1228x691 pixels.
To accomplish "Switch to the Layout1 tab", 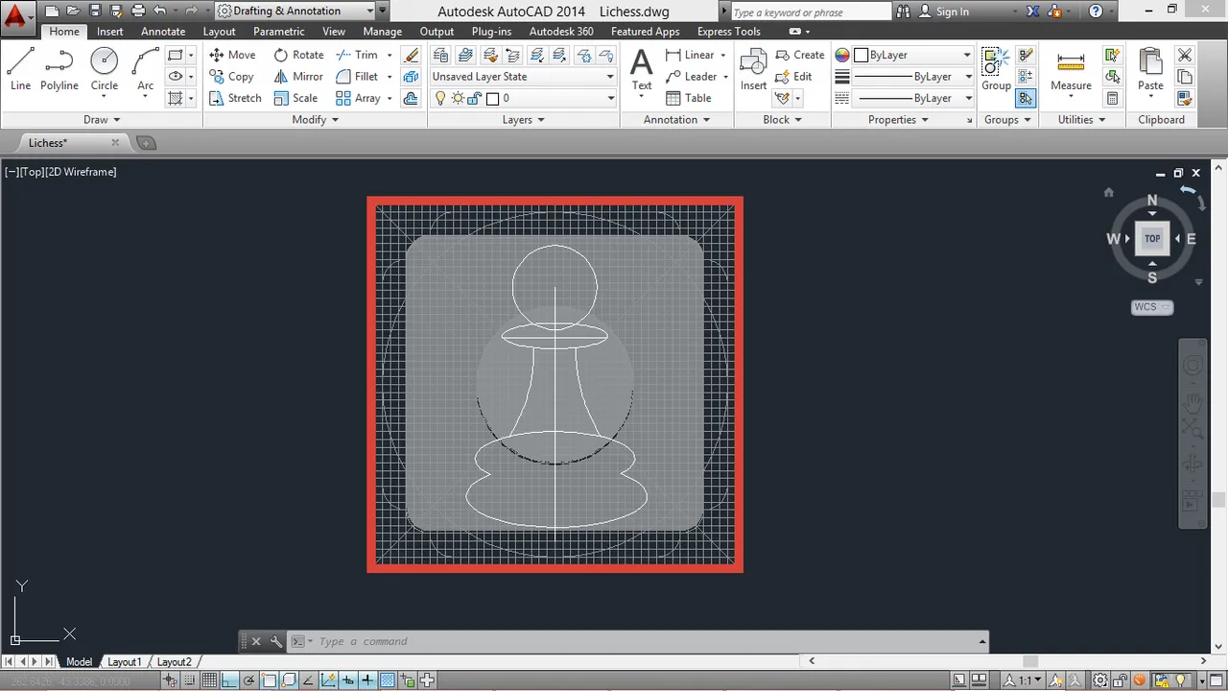I will coord(124,662).
